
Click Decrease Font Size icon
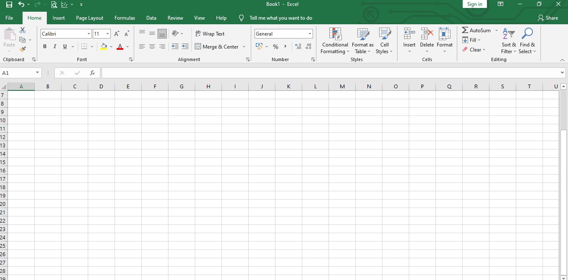pyautogui.click(x=127, y=34)
